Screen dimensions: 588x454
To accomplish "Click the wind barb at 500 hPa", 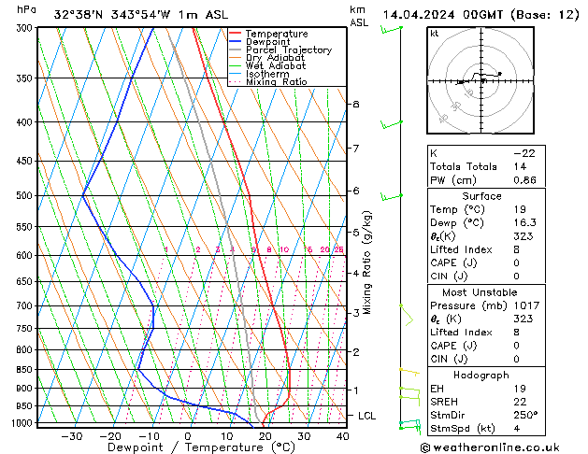I will coord(392,196).
